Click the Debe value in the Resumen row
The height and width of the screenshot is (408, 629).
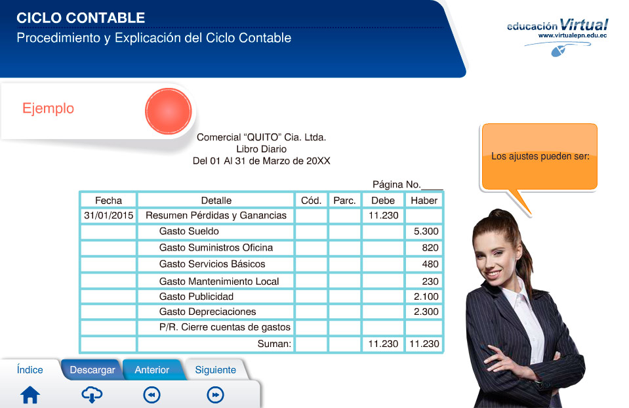pyautogui.click(x=384, y=215)
